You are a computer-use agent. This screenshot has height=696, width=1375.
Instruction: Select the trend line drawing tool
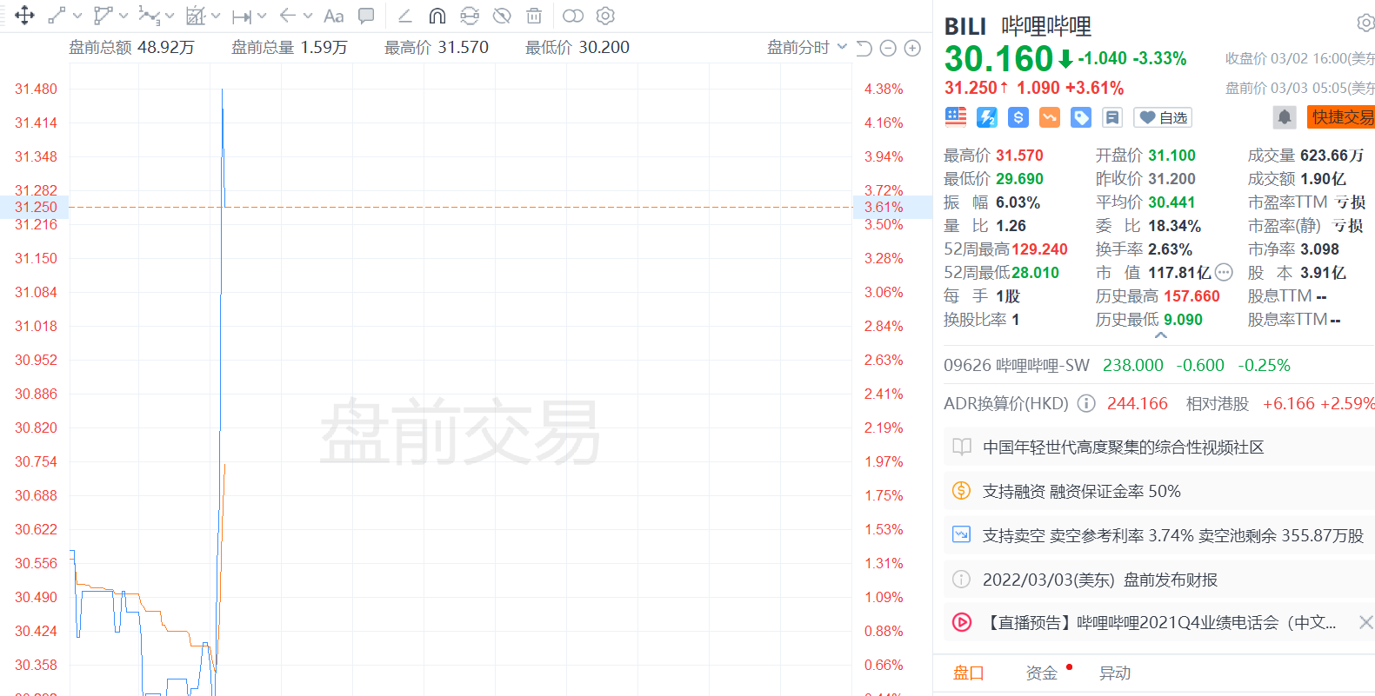57,16
